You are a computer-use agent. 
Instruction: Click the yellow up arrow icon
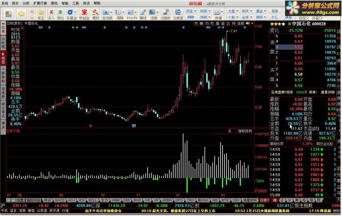coord(32,11)
